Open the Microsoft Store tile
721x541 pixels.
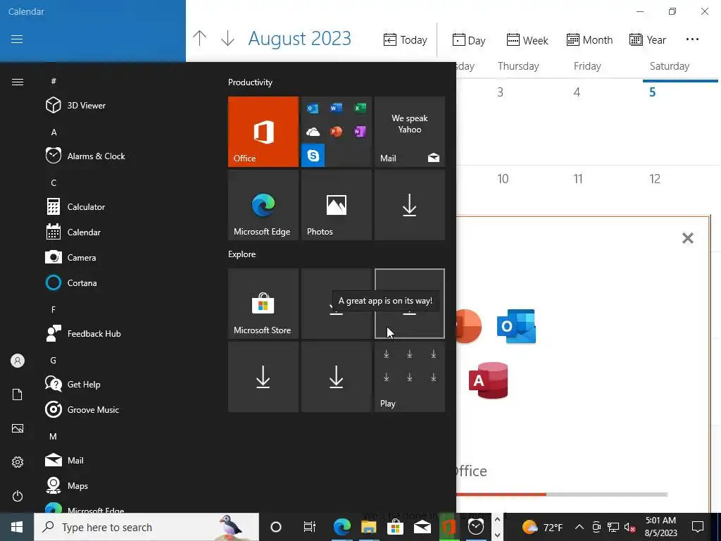[x=263, y=304]
